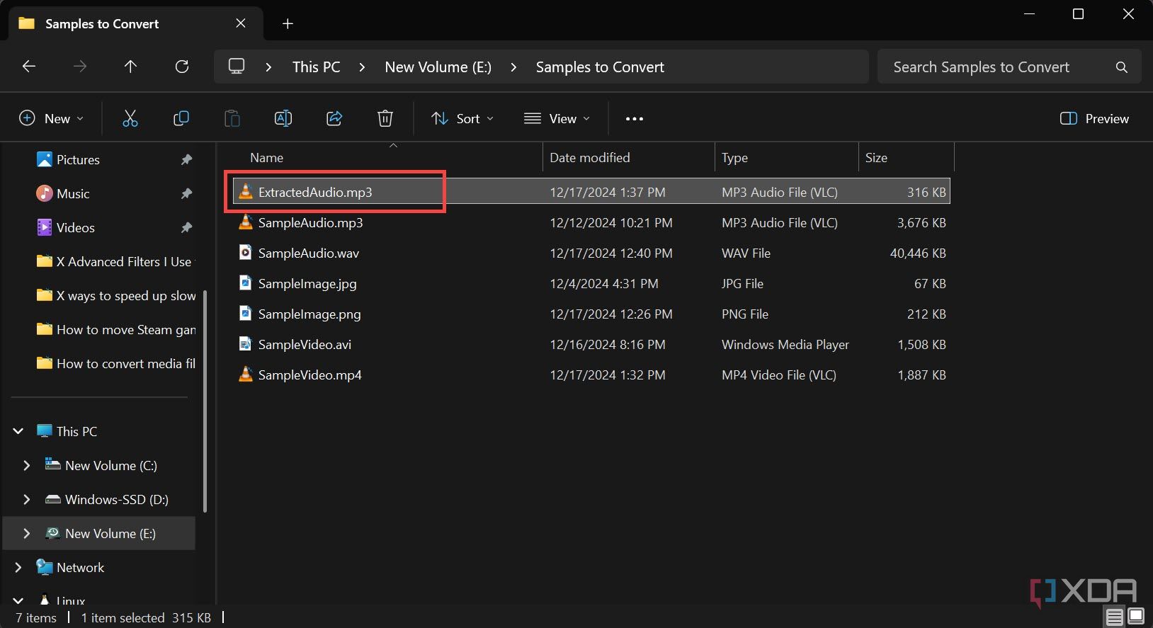Add a new tab with plus button

pyautogui.click(x=288, y=23)
